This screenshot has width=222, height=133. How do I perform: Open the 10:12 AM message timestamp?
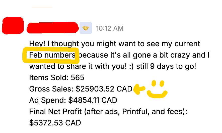(x=110, y=28)
